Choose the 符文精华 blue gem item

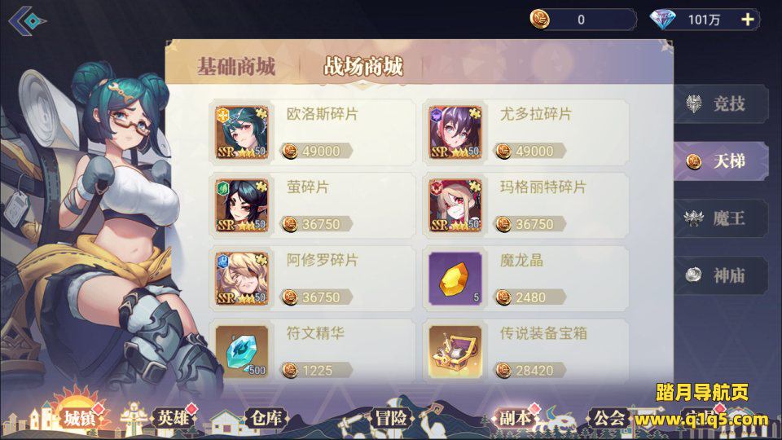pyautogui.click(x=242, y=351)
